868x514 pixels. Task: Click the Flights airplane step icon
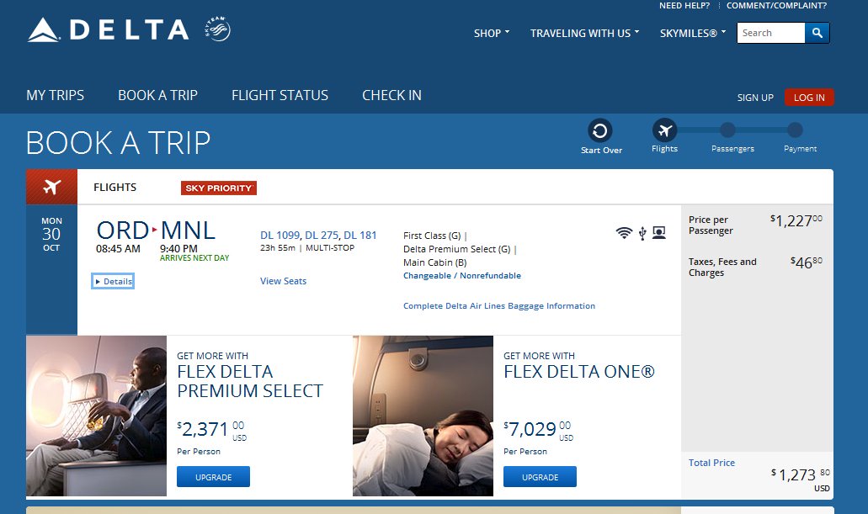coord(664,131)
